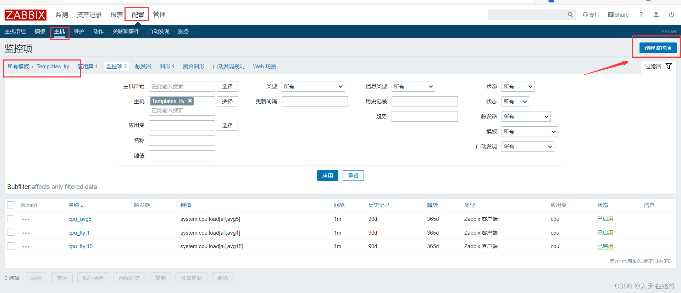Click the ZABBIX logo

25,15
